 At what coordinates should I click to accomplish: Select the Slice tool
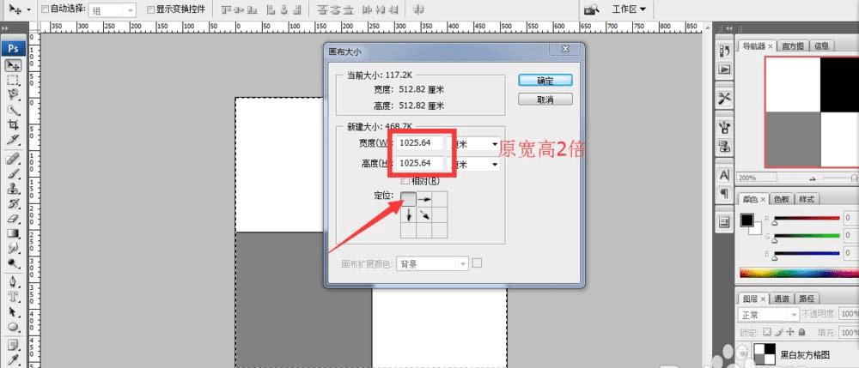coord(13,139)
